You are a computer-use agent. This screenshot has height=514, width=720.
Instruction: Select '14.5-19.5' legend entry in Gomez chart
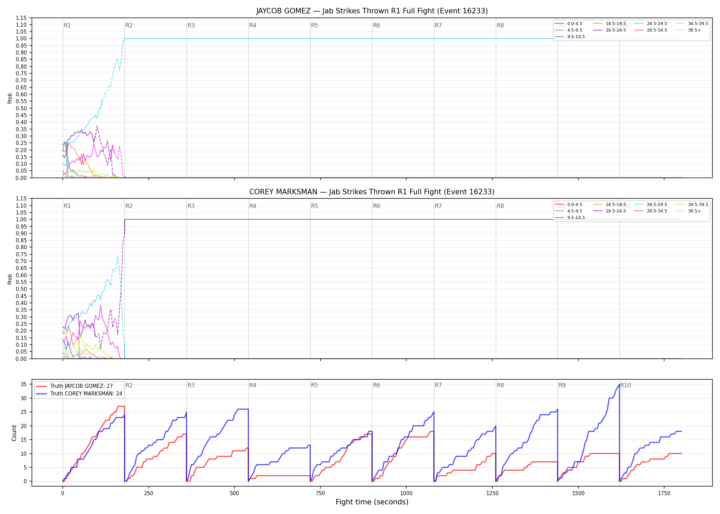tap(610, 24)
